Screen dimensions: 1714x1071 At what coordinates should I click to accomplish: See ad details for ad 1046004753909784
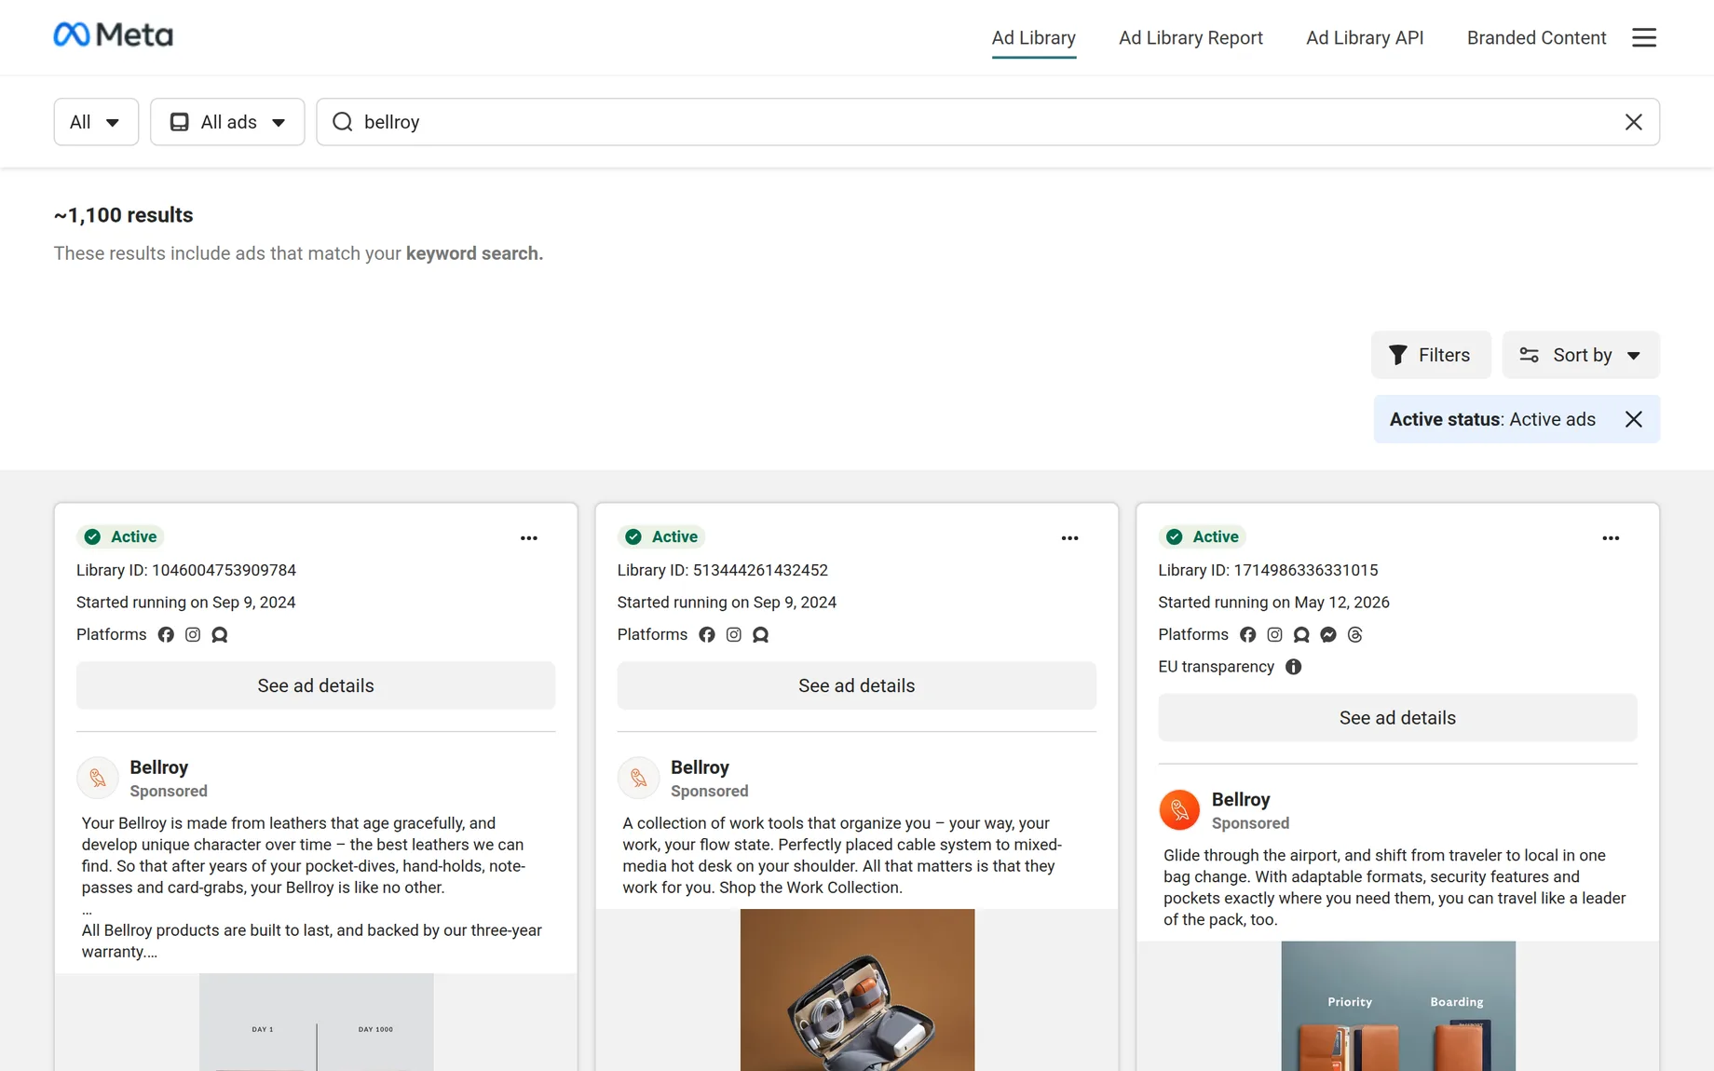316,685
